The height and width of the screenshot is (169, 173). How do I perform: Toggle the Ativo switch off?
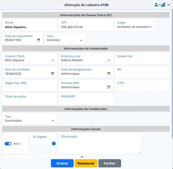pos(8,144)
